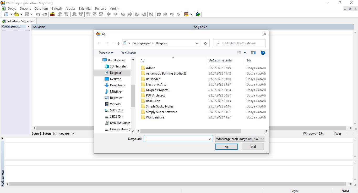The image size is (358, 193).
Task: Select the 'Sol adsız - Sağ adsız' document tab
Action: (18, 21)
